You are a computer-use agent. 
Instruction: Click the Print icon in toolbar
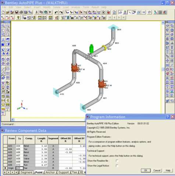click(x=21, y=12)
